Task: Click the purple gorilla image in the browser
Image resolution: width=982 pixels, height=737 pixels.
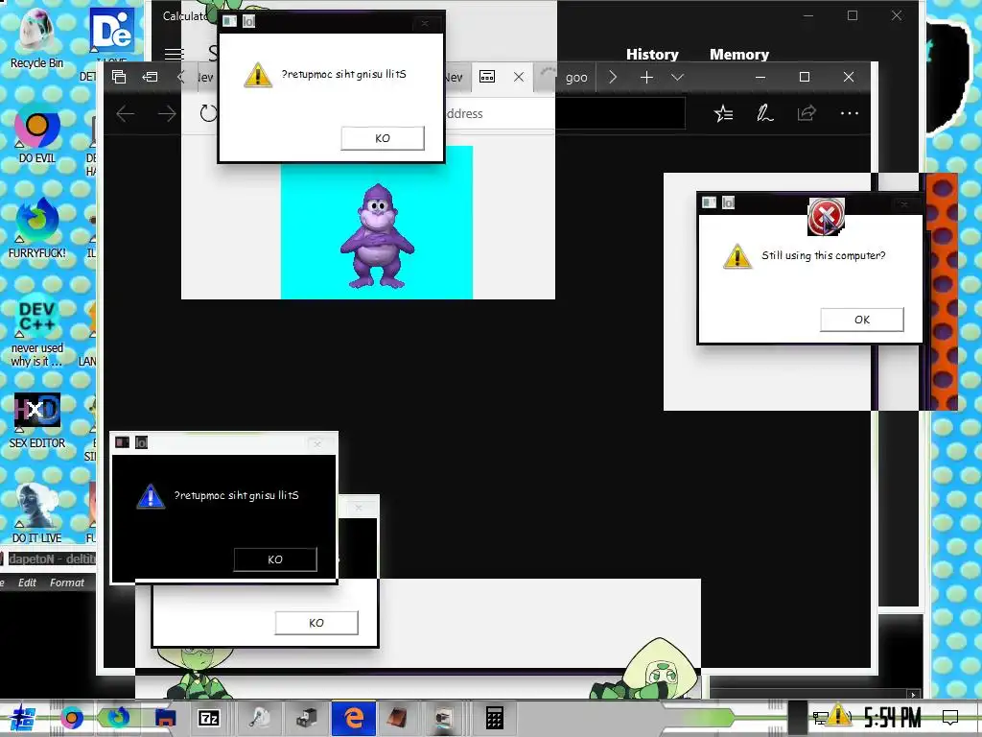Action: (x=377, y=236)
